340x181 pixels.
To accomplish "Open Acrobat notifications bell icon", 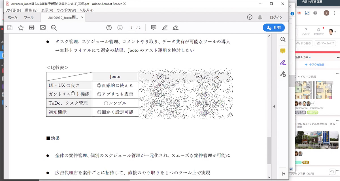I will tap(260, 17).
